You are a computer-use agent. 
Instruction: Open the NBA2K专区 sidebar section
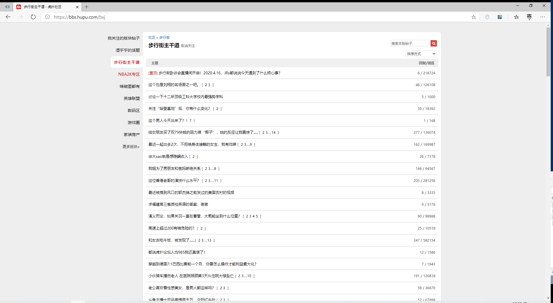[129, 74]
